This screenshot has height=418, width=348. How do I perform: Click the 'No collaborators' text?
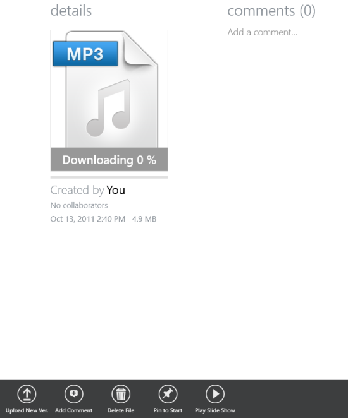[x=79, y=205]
